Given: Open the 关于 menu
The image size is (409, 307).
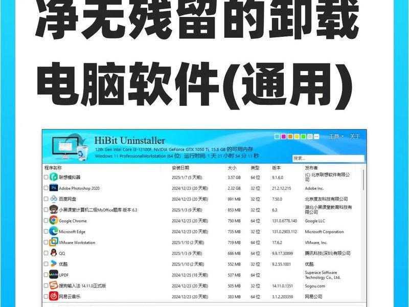Looking at the screenshot, I should pos(355,136).
